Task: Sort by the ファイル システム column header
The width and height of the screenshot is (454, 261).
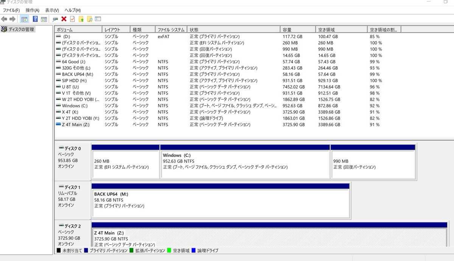Action: [171, 30]
